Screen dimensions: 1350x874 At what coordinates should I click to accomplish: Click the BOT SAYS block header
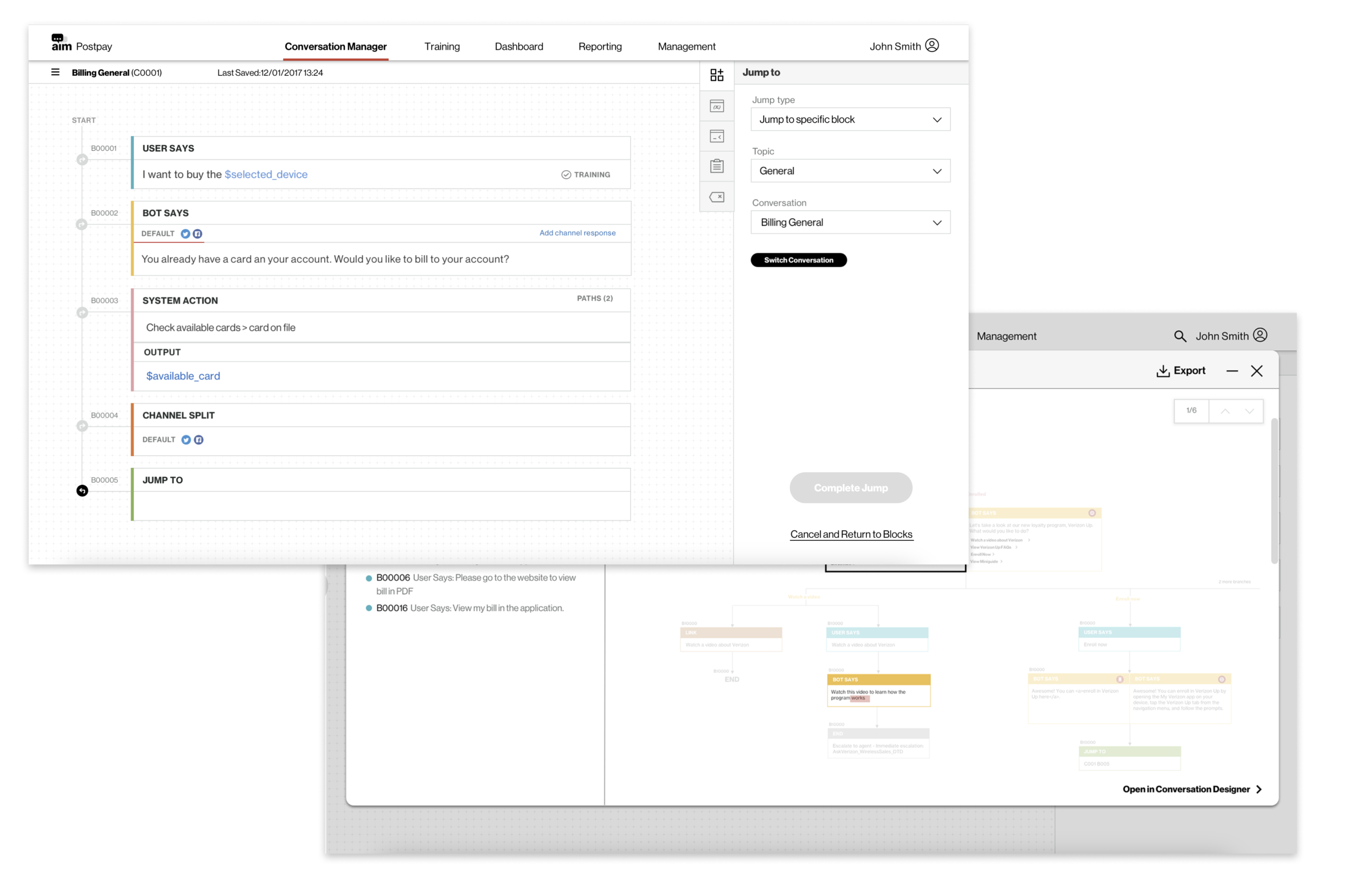381,213
